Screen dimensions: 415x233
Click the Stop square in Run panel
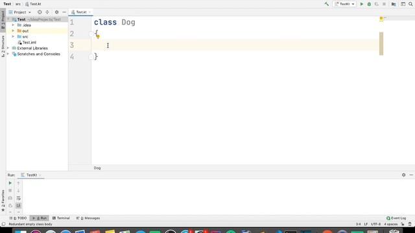click(10, 190)
